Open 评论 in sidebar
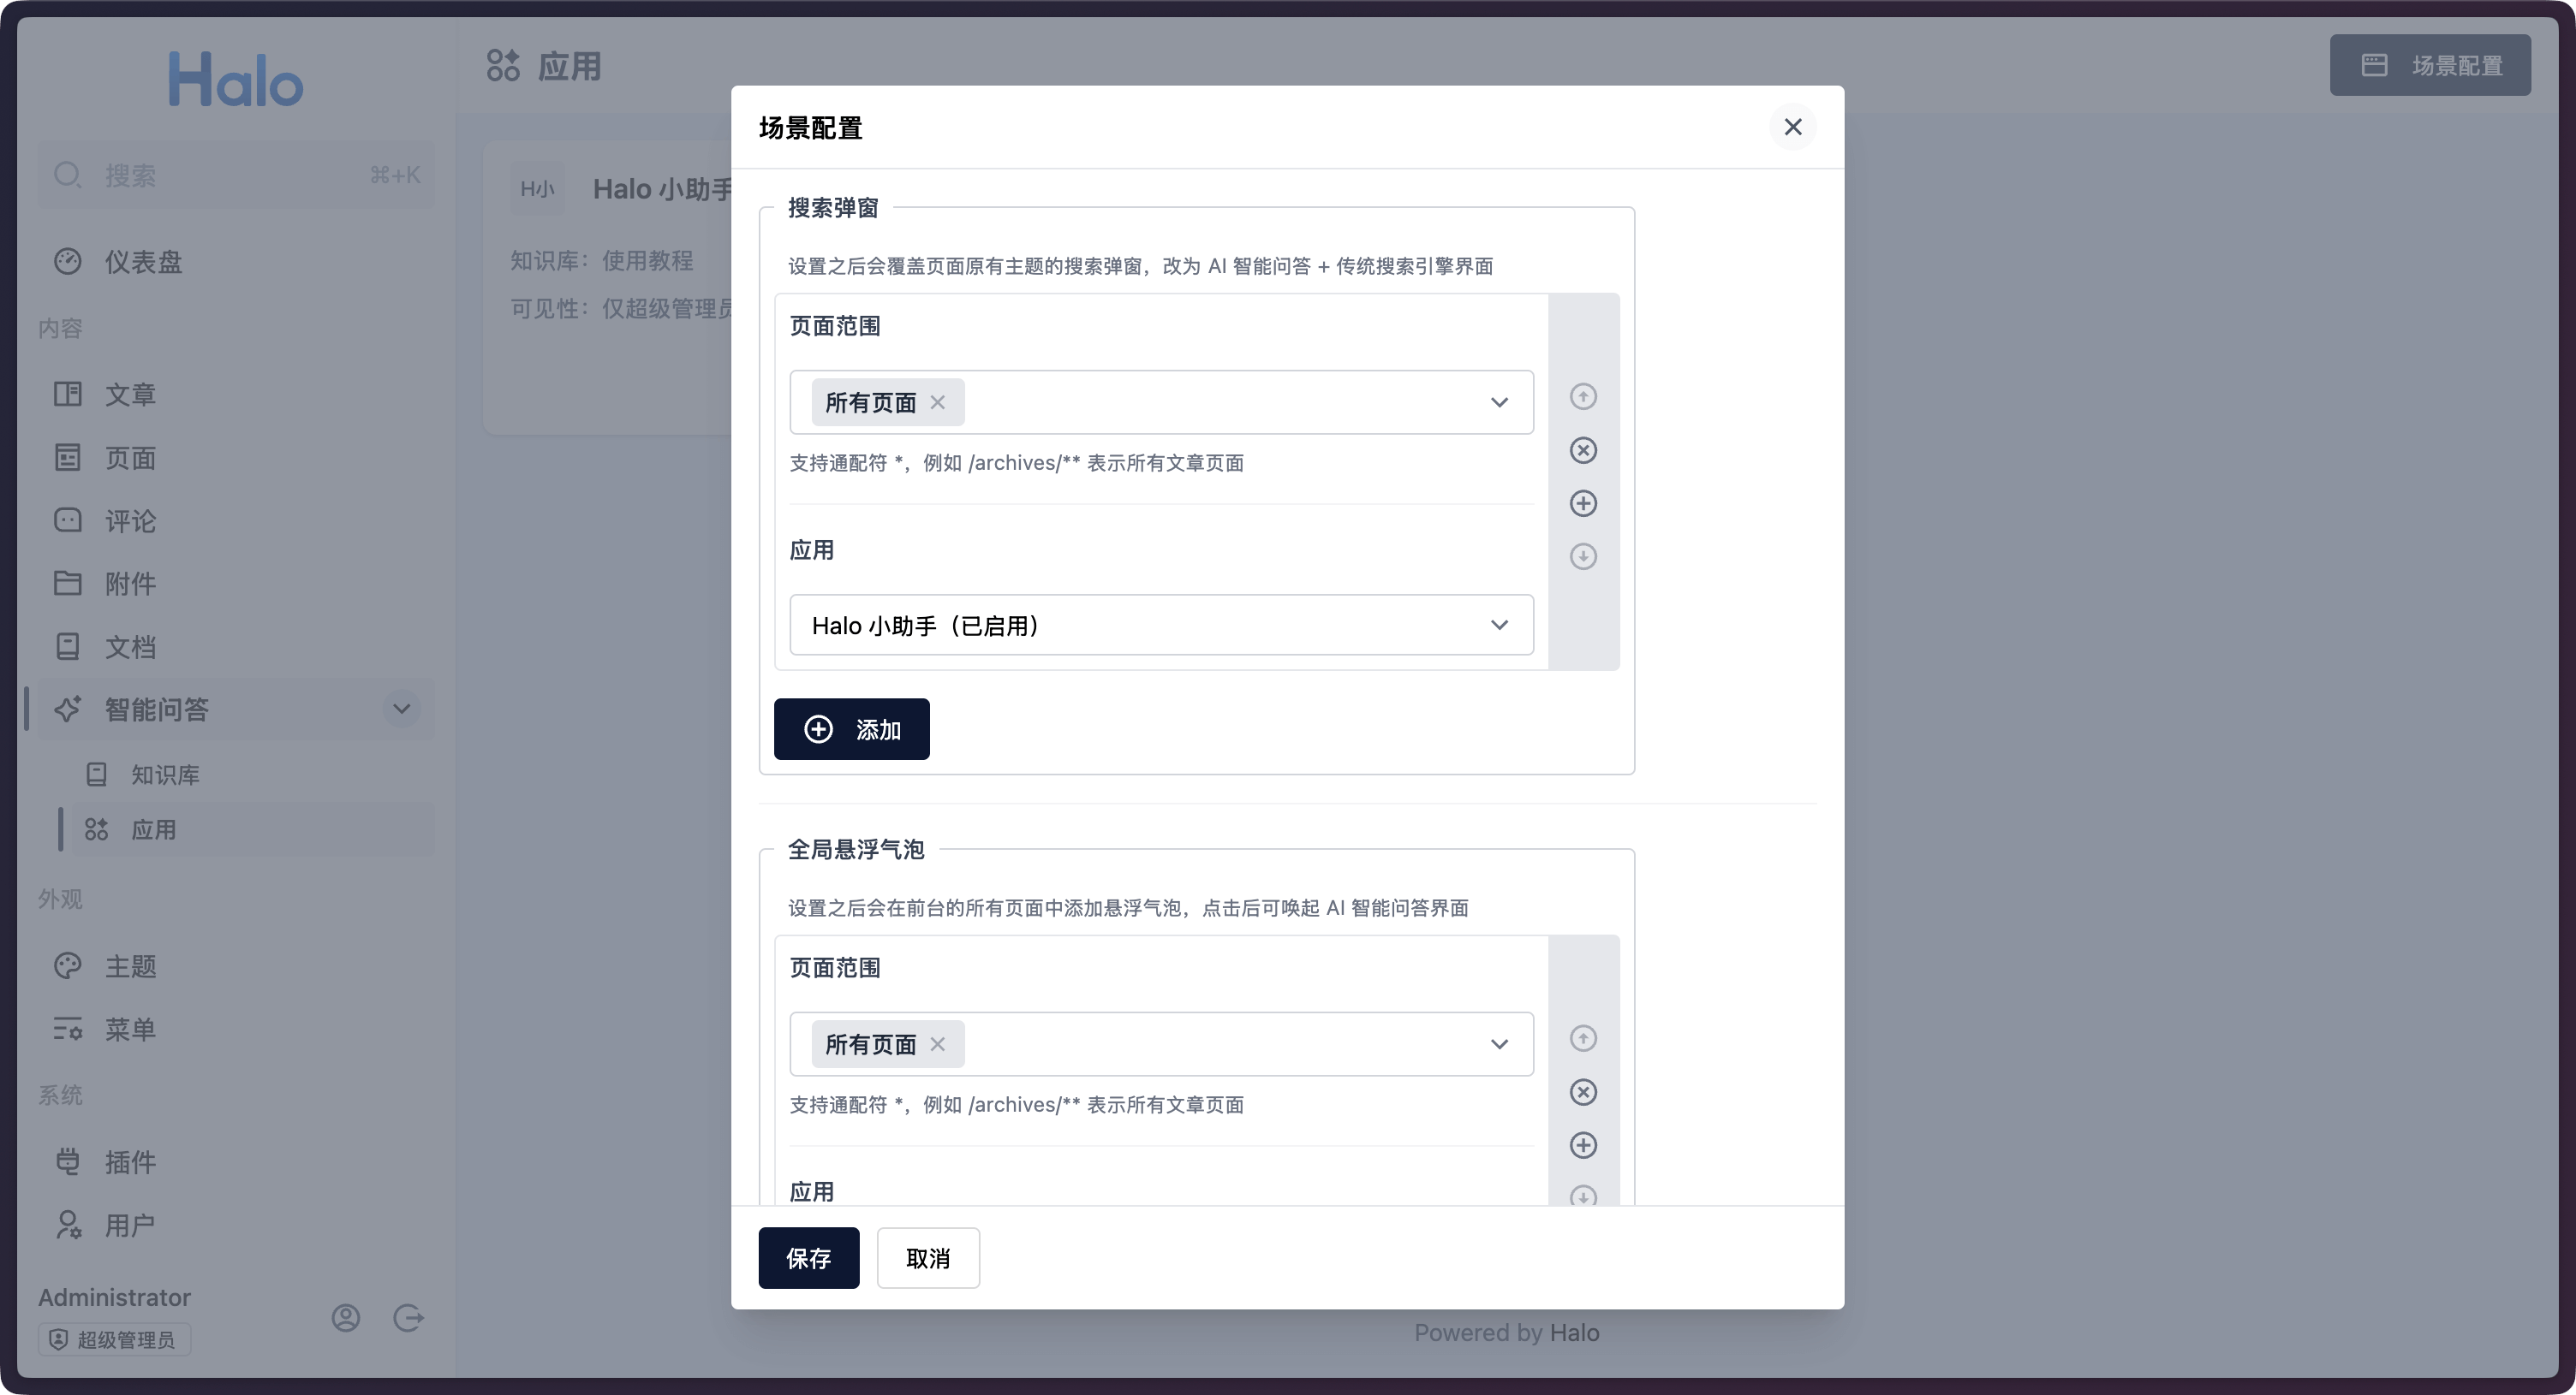Image resolution: width=2576 pixels, height=1395 pixels. click(x=236, y=520)
